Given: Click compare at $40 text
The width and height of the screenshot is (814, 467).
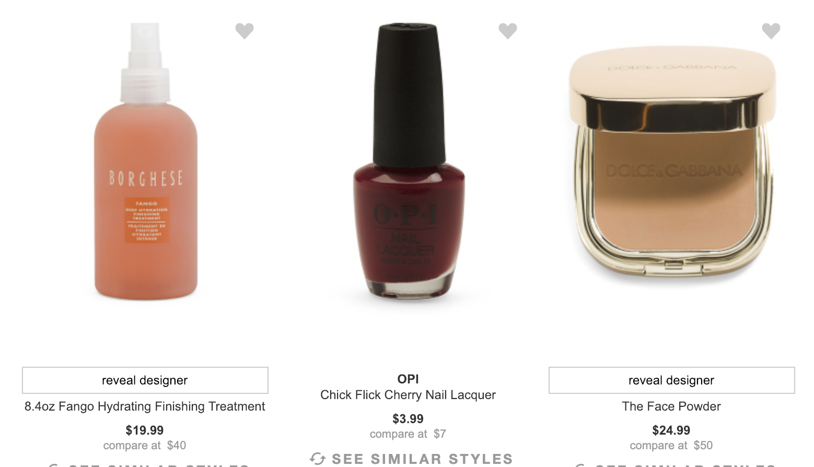Looking at the screenshot, I should 145,446.
